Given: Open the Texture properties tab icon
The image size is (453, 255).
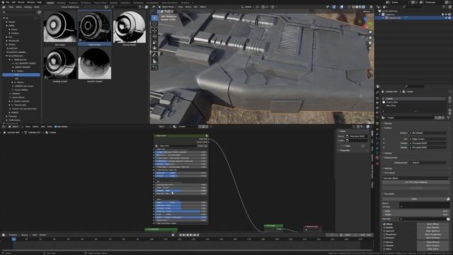Looking at the screenshot, I should tap(377, 164).
